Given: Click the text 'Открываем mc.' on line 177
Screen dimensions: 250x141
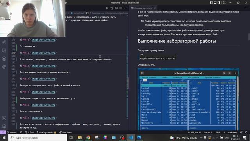Looking at the screenshot, I should 28,46.
